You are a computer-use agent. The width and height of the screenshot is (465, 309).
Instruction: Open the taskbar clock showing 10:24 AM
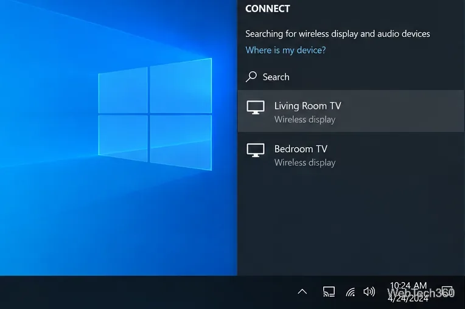pyautogui.click(x=408, y=292)
